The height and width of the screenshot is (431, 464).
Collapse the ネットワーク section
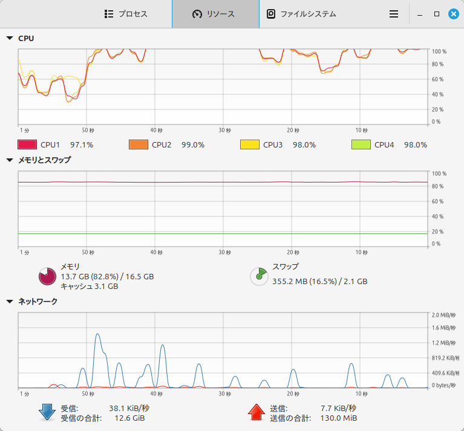click(10, 301)
